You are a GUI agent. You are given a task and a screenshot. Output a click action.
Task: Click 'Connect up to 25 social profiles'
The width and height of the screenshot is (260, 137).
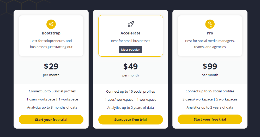210,91
